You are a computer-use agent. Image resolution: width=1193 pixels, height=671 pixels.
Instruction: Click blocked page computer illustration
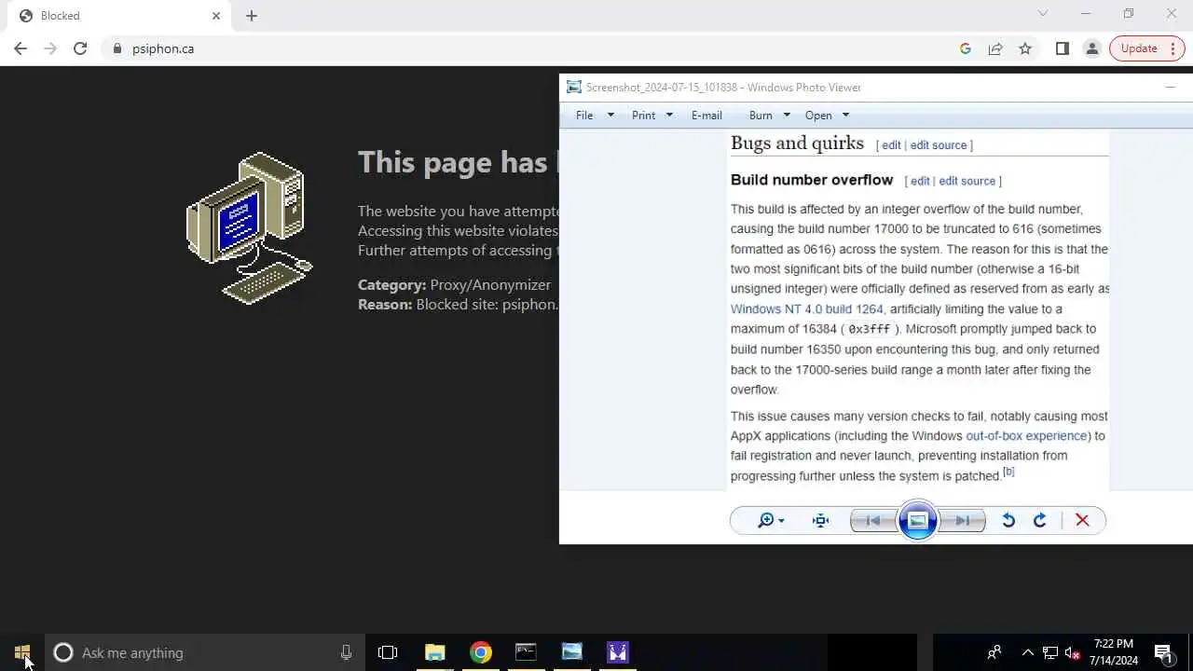pos(249,227)
